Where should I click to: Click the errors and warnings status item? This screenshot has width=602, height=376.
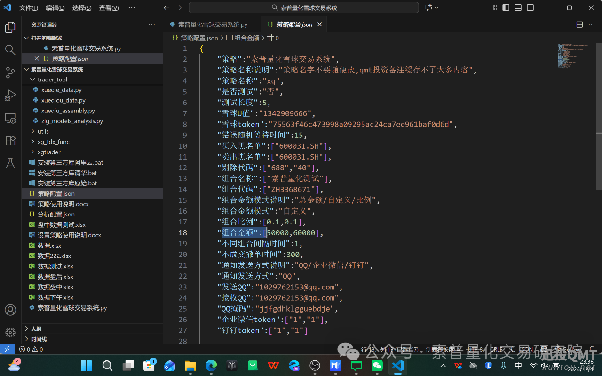coord(31,349)
